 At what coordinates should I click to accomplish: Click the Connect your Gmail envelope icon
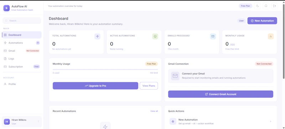click(175, 76)
